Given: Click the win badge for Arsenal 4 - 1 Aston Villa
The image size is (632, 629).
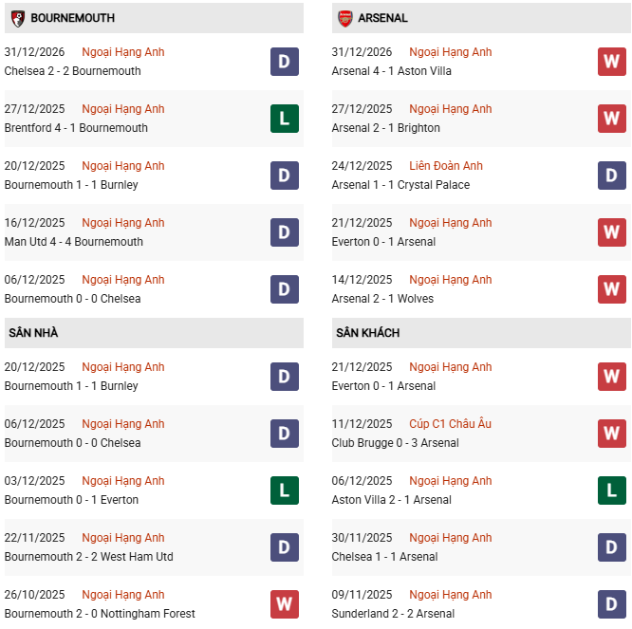Looking at the screenshot, I should point(612,62).
